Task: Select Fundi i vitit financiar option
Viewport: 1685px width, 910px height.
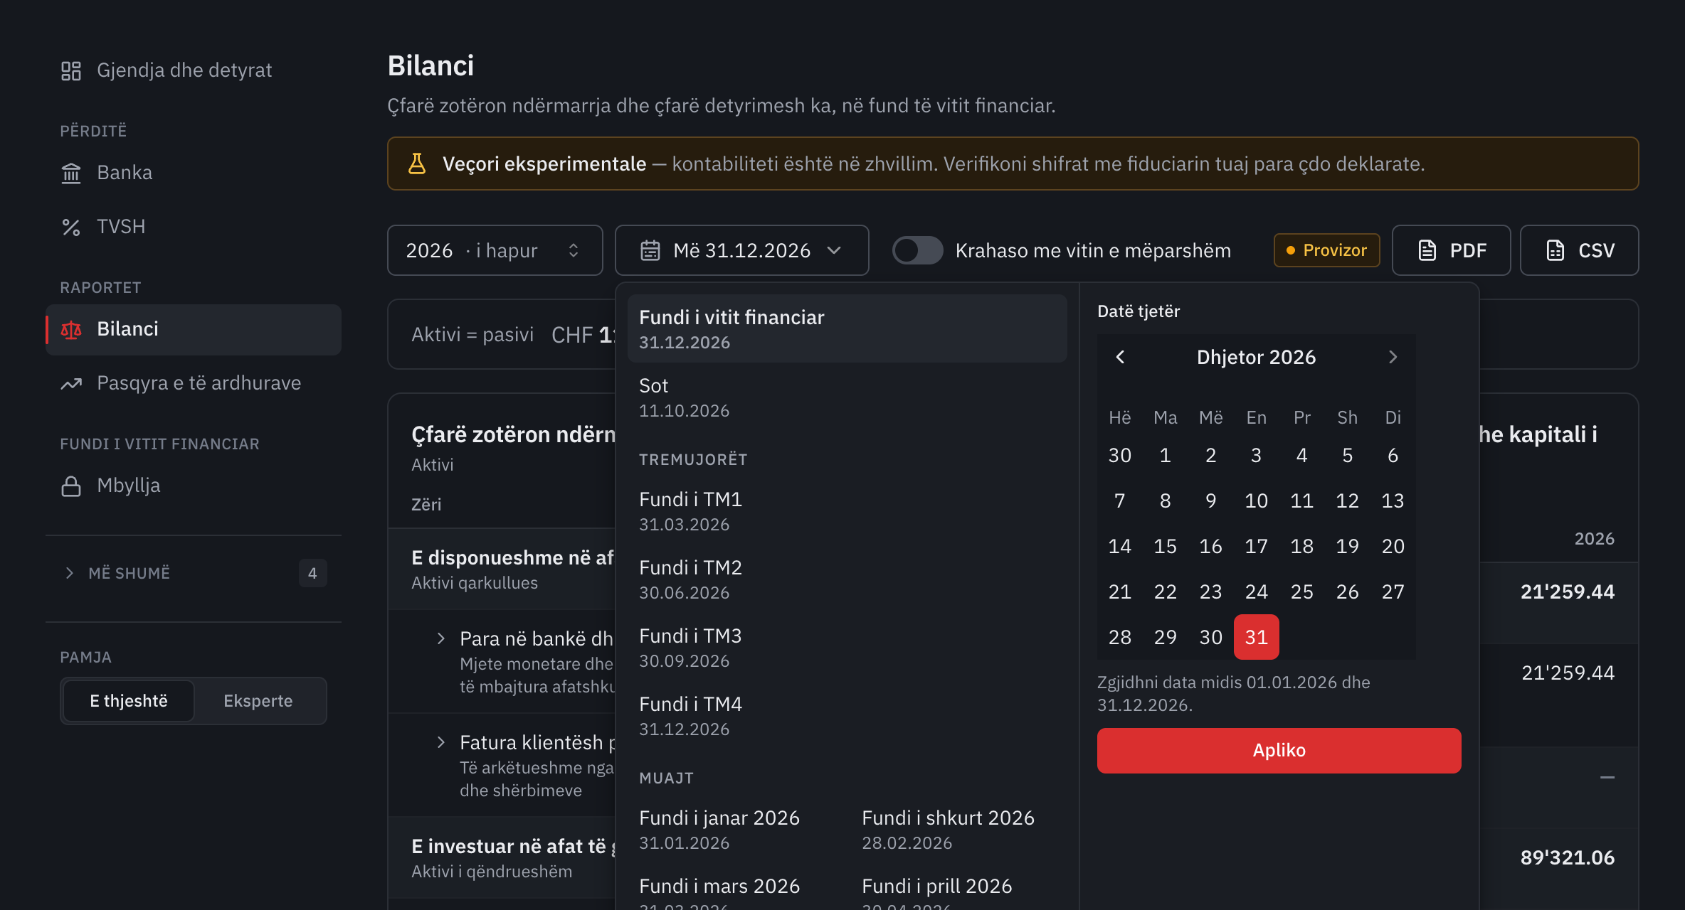Action: [847, 329]
